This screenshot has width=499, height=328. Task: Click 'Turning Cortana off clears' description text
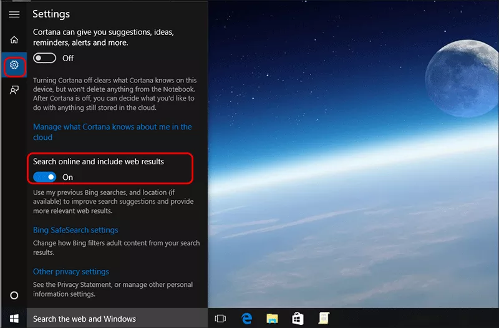point(115,94)
